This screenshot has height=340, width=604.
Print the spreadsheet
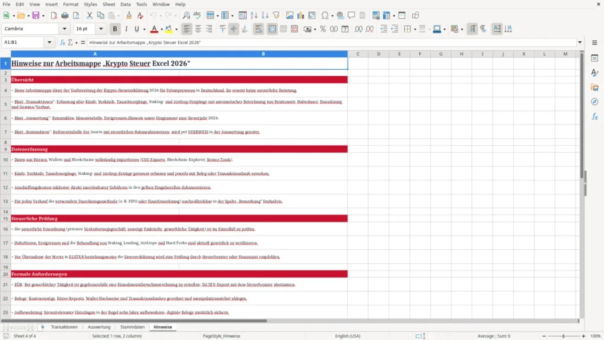tap(65, 15)
